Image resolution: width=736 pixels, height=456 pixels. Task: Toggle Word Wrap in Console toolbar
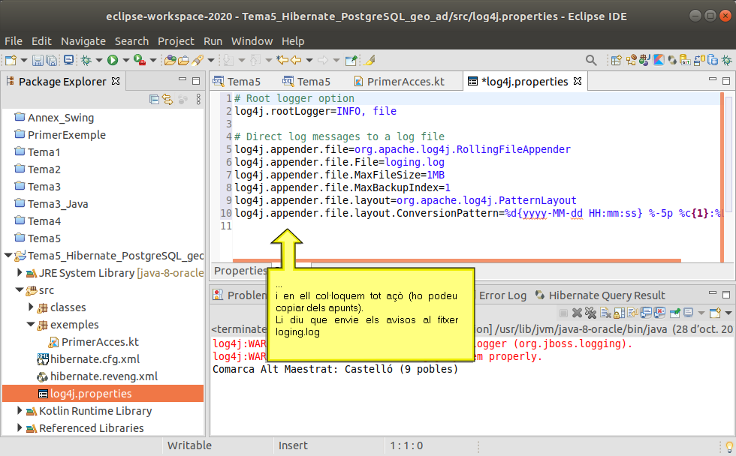(632, 313)
